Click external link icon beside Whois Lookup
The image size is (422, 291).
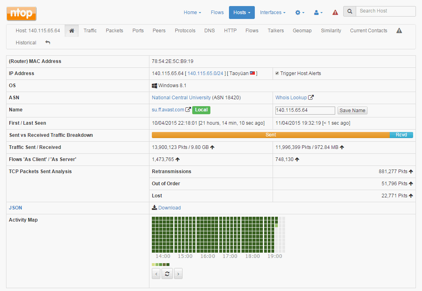coord(311,97)
